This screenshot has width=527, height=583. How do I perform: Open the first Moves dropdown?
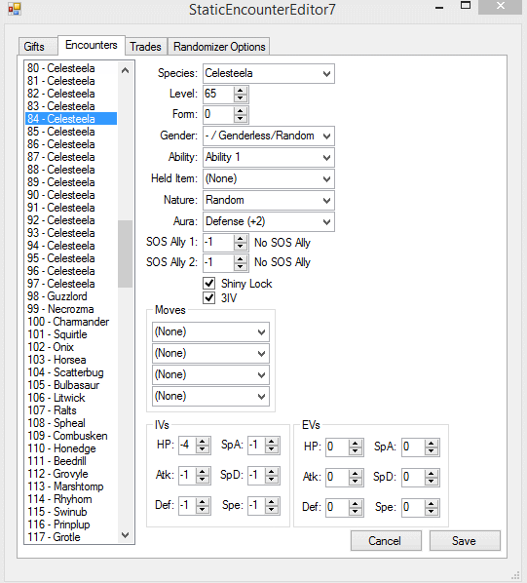tap(210, 331)
